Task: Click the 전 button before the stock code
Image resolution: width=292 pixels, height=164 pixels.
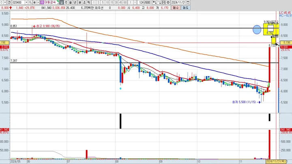Action: coord(9,2)
